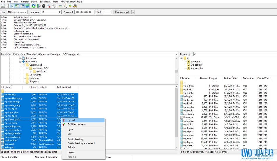The width and height of the screenshot is (277, 161).
Task: Click the binoculars file search icon
Action: (75, 6)
